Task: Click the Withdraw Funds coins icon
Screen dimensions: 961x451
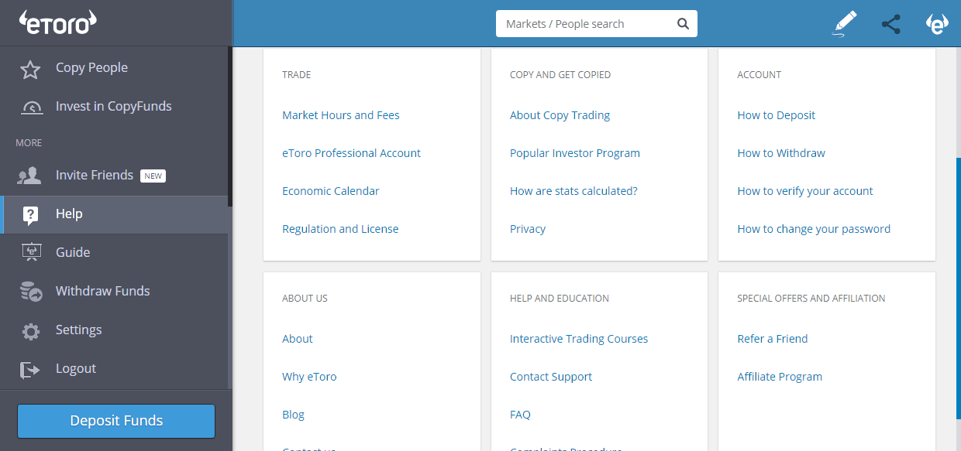Action: tap(31, 292)
